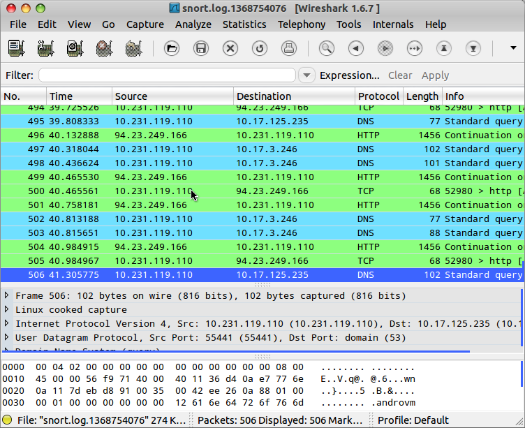
Task: Show capture options toolbar icon
Action: coord(45,48)
